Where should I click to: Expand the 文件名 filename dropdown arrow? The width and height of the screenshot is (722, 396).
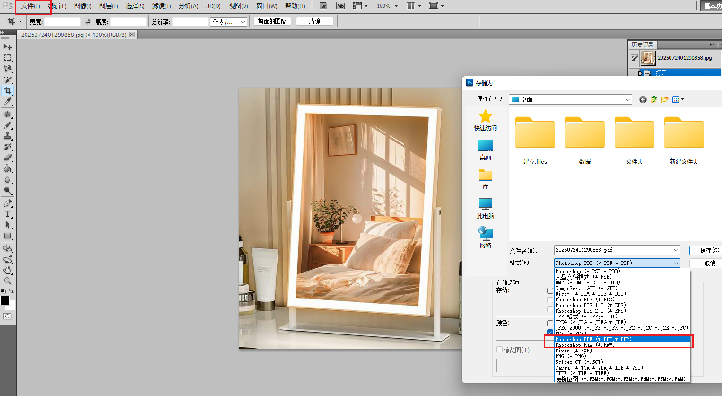coord(676,250)
